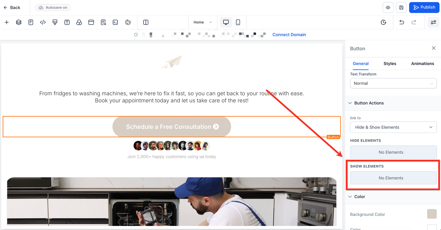Click the save disk icon
The height and width of the screenshot is (230, 441).
point(401,8)
